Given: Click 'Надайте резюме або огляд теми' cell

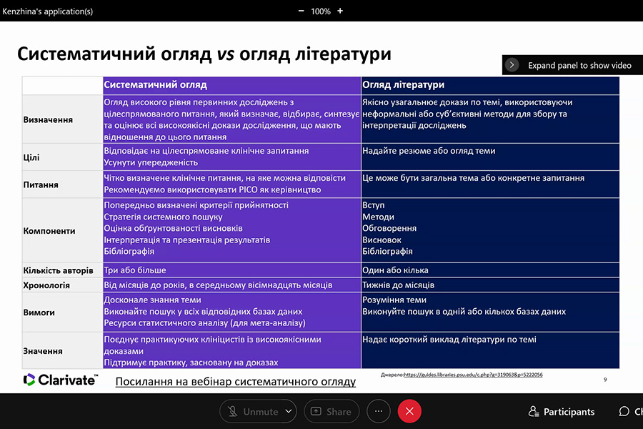Looking at the screenshot, I should pos(490,157).
